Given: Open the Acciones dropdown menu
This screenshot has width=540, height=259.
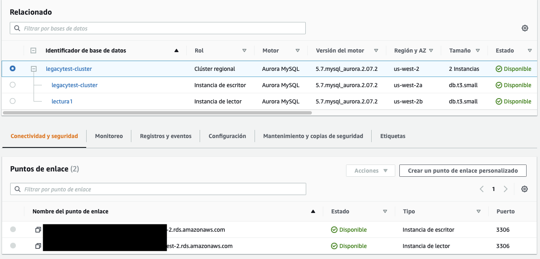Looking at the screenshot, I should [370, 170].
